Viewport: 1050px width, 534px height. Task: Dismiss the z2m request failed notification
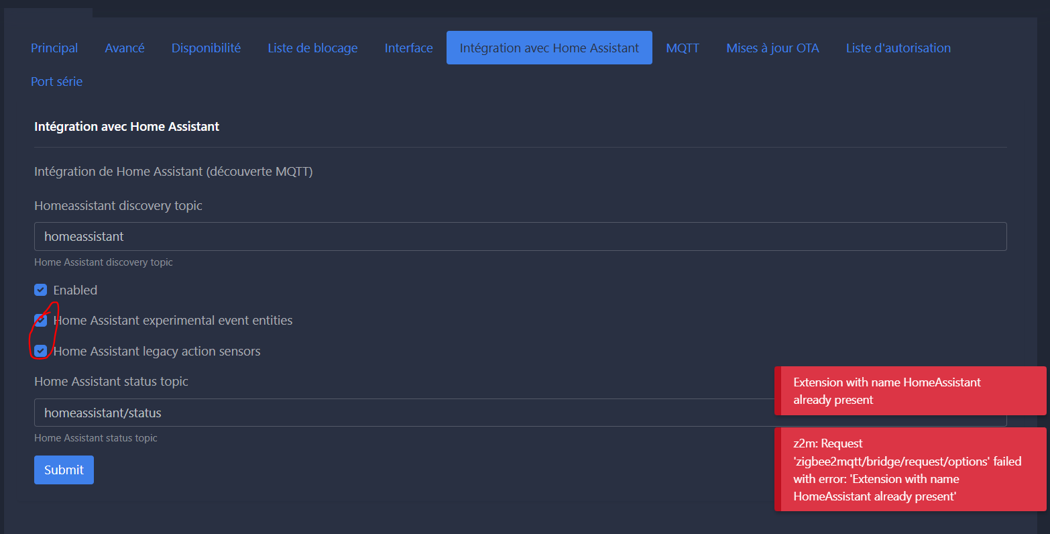point(911,470)
